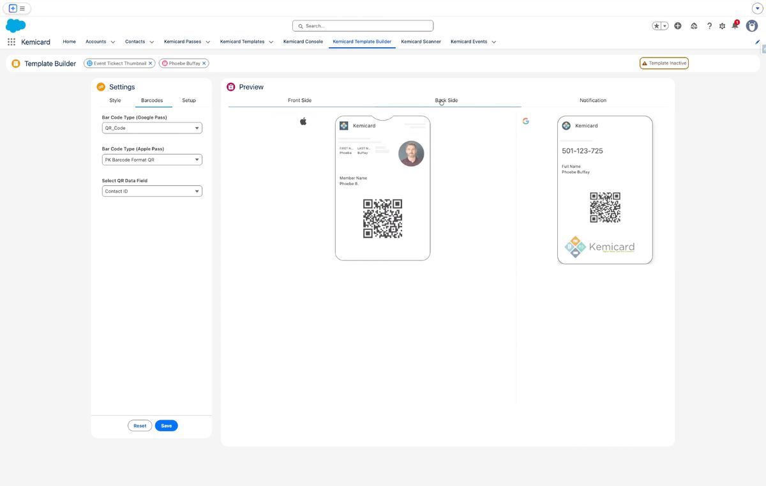Open the Help question mark icon
766x486 pixels.
[x=709, y=26]
